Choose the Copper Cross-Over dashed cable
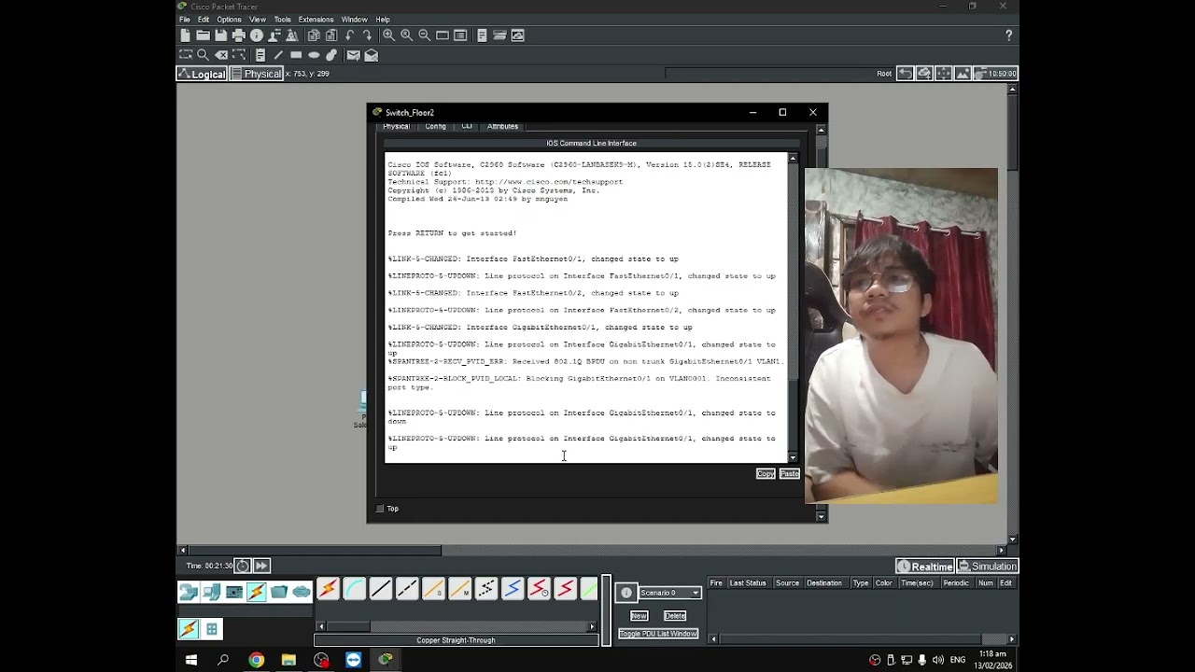The image size is (1195, 672). coord(406,589)
